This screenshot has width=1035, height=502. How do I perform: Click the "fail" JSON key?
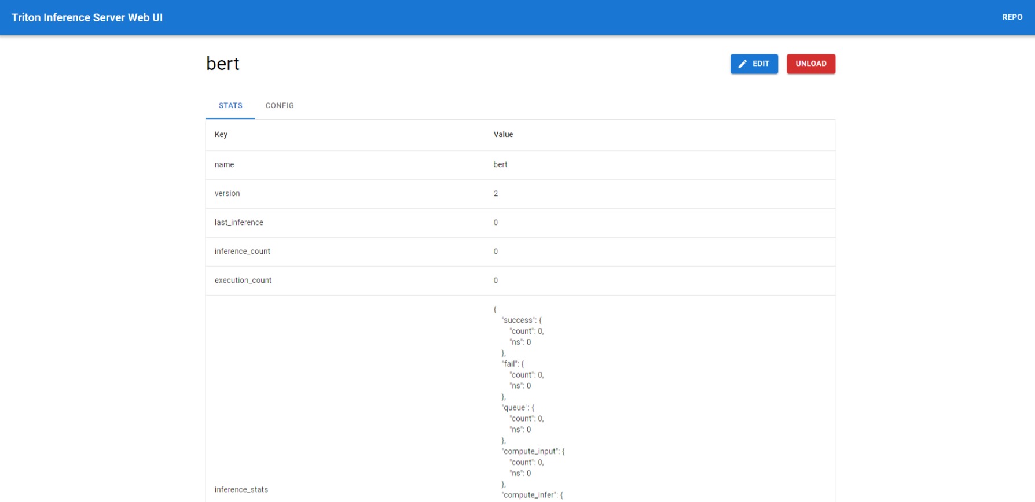(x=509, y=364)
